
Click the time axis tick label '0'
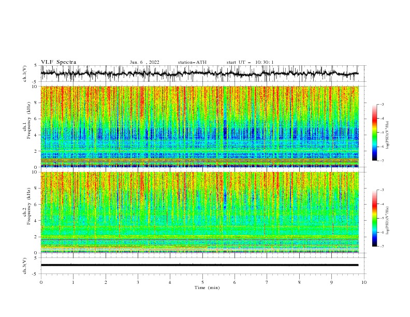[41, 282]
